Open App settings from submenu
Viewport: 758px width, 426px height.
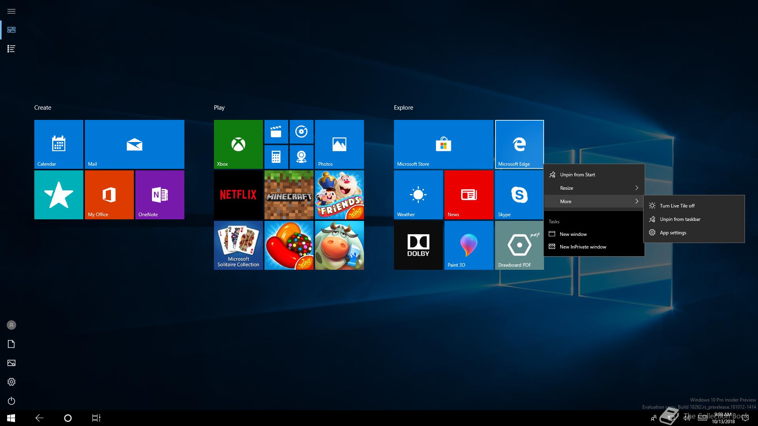pos(694,233)
